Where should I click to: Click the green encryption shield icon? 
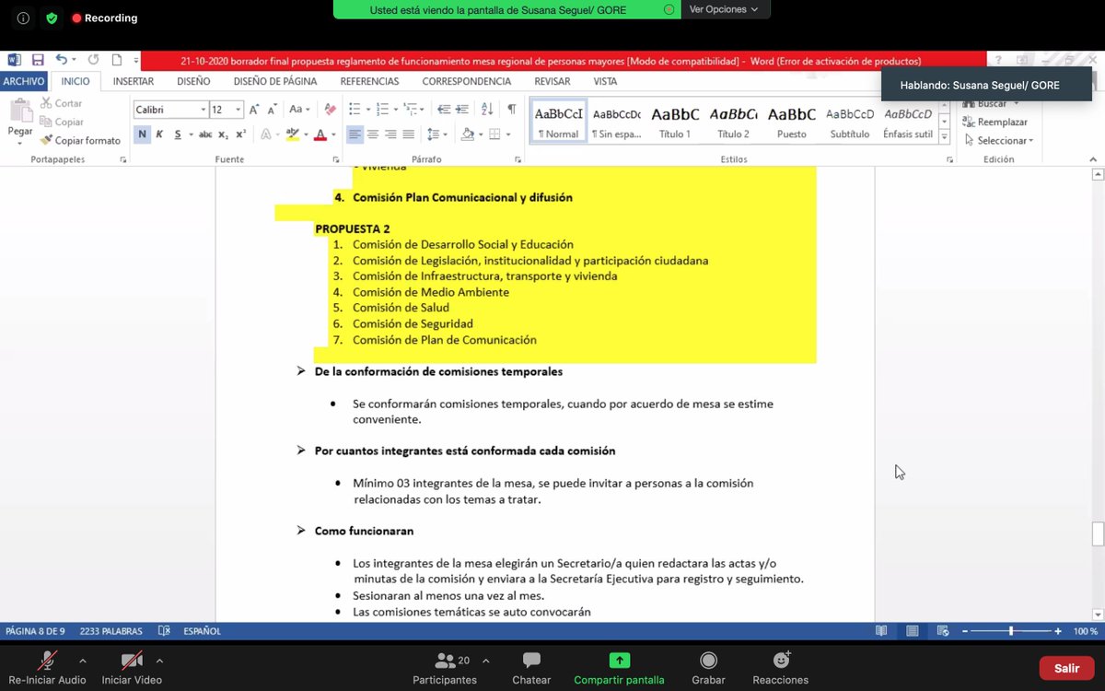coord(52,18)
